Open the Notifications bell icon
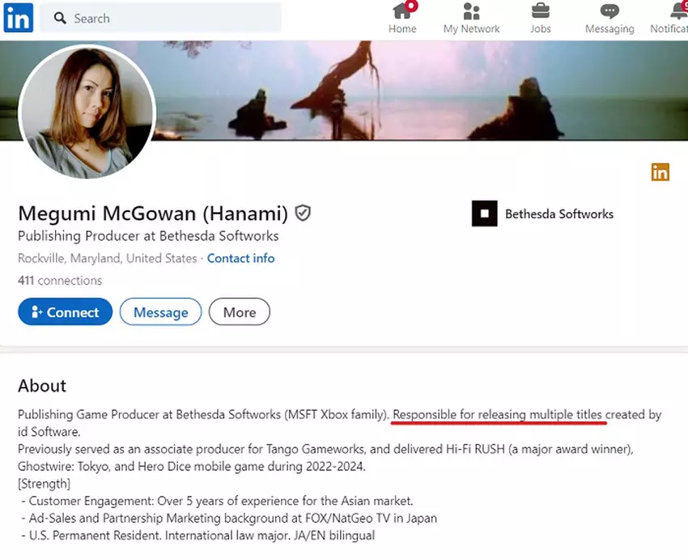 pos(678,11)
